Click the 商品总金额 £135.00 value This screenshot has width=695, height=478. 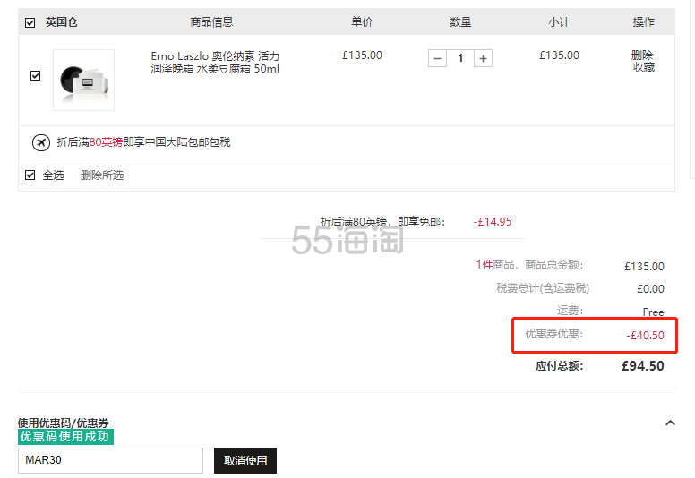point(644,266)
